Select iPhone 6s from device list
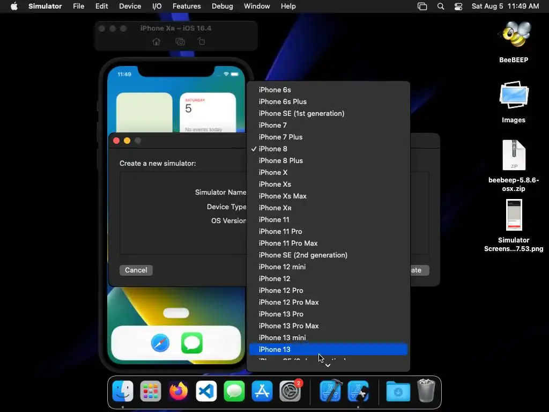This screenshot has width=549, height=412. coord(328,90)
